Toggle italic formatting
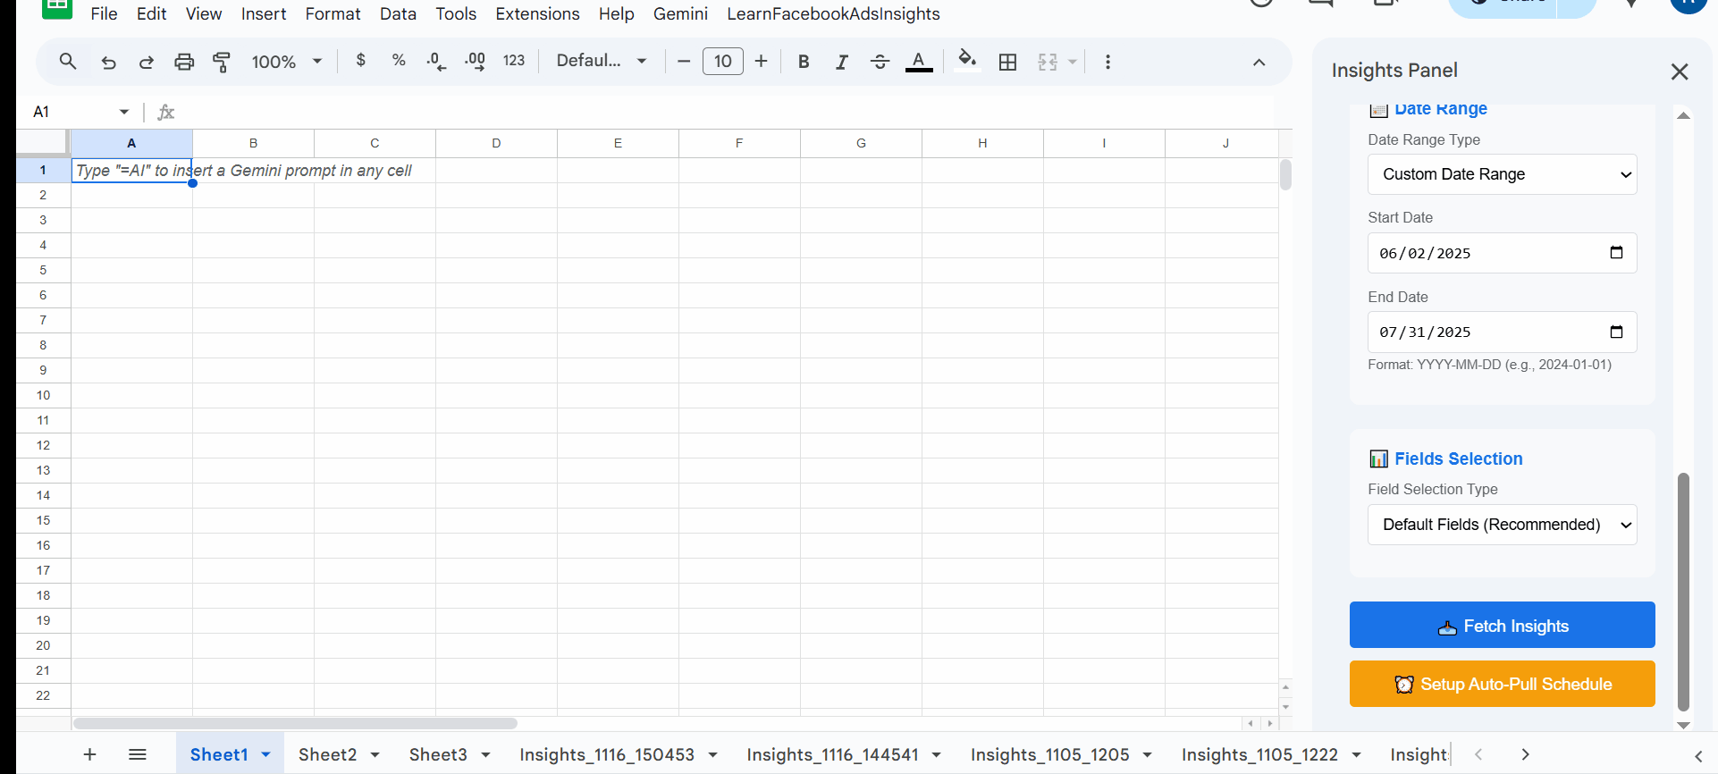1718x774 pixels. (x=841, y=62)
